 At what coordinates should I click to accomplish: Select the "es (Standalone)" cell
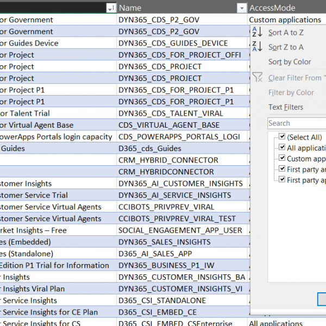58,254
